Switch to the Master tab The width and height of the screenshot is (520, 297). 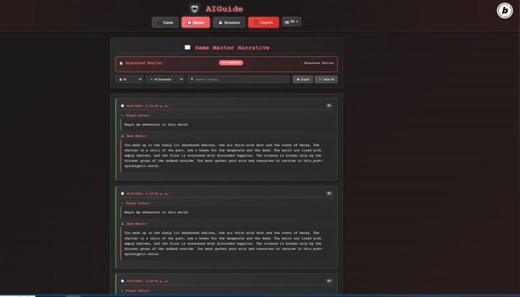195,23
